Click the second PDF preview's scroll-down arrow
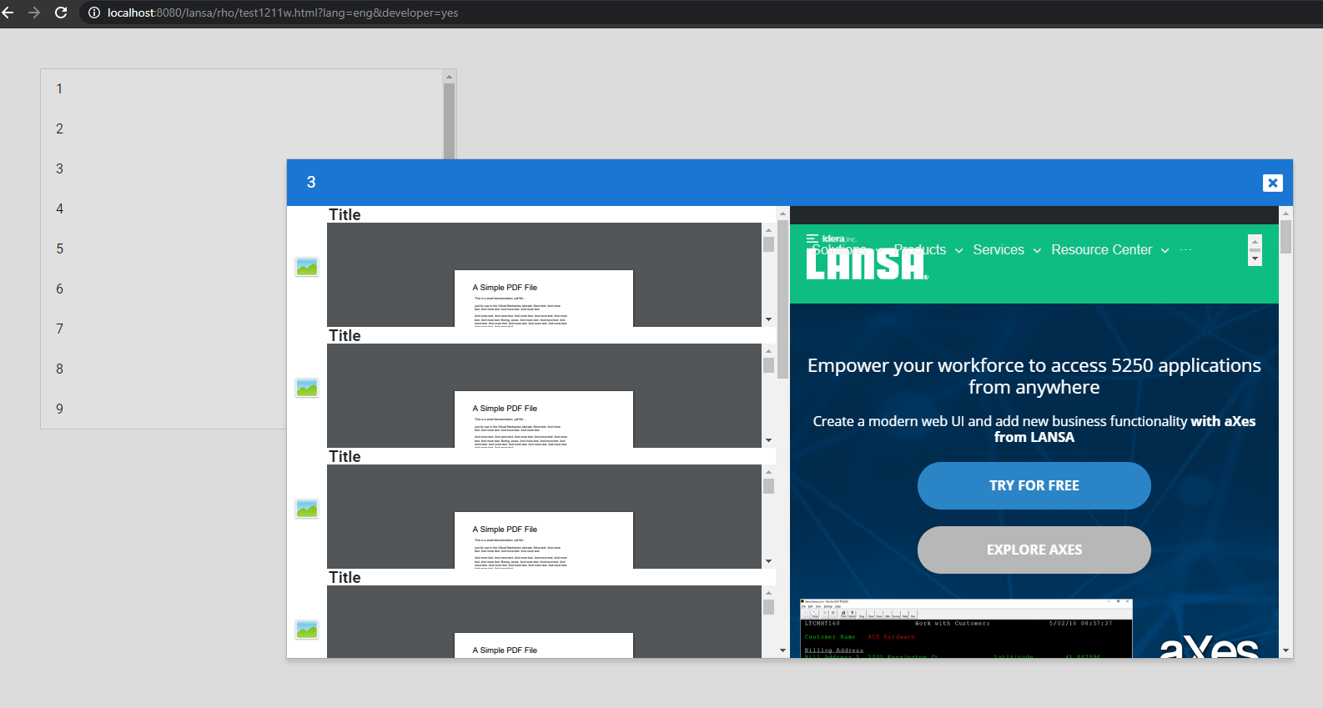 (x=768, y=440)
